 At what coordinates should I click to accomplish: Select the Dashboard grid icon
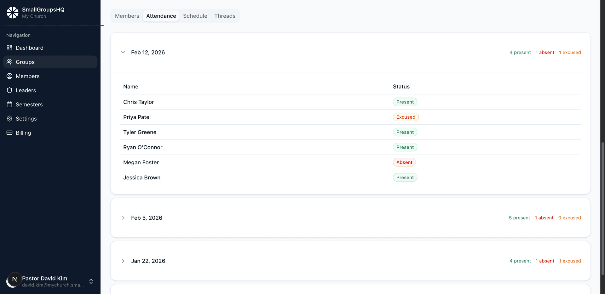point(9,48)
